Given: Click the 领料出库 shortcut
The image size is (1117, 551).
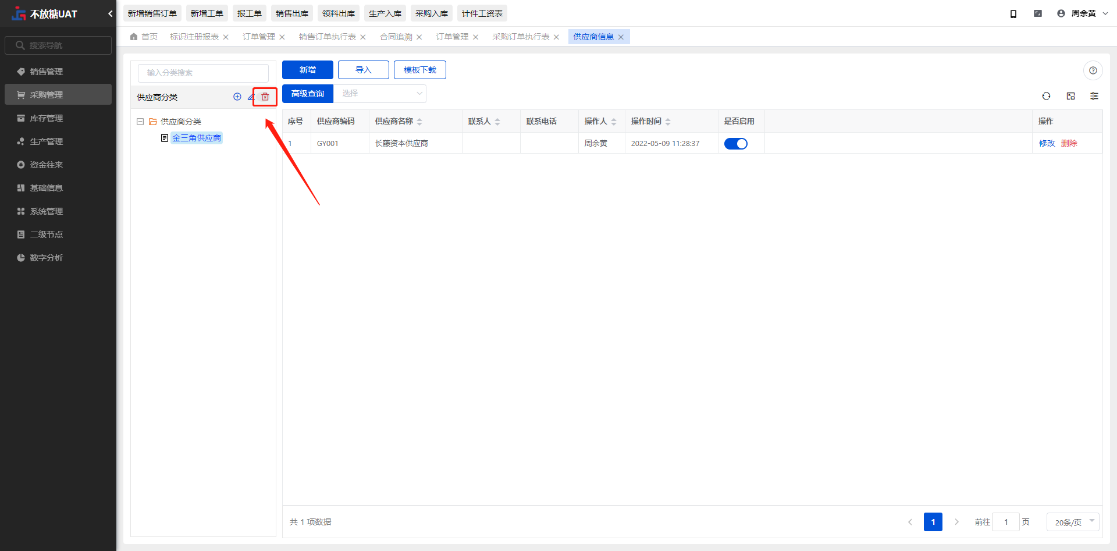Looking at the screenshot, I should (x=339, y=13).
